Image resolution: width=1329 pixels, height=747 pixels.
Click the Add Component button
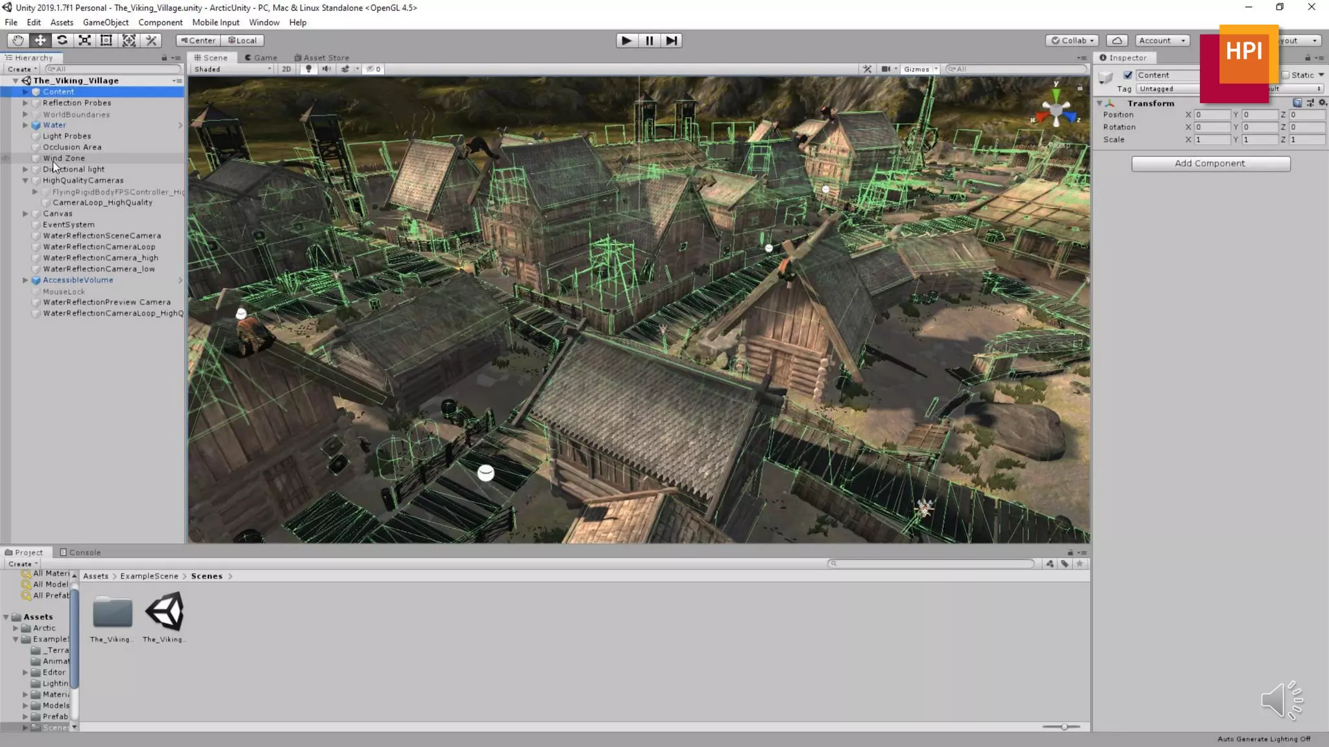[x=1210, y=163]
